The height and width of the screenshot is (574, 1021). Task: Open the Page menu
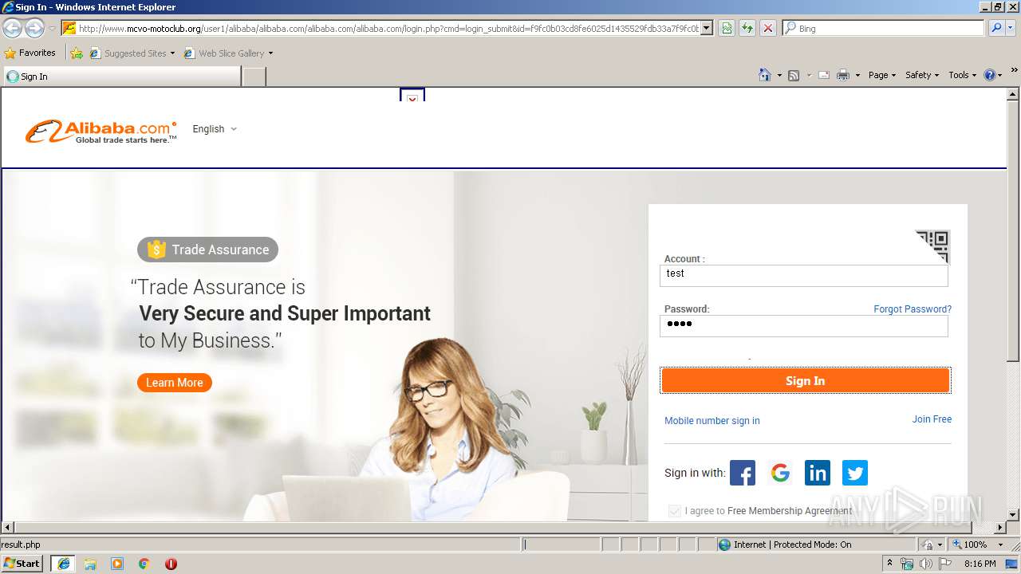882,75
